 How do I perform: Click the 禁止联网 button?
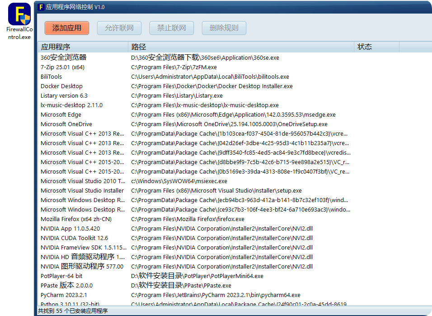point(171,28)
